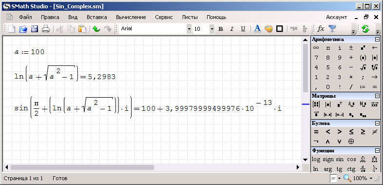
Task: Collapse the Матрицы panel
Action: point(378,96)
